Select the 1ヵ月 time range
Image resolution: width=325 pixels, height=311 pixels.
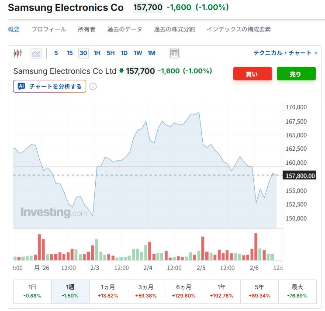[x=108, y=291]
